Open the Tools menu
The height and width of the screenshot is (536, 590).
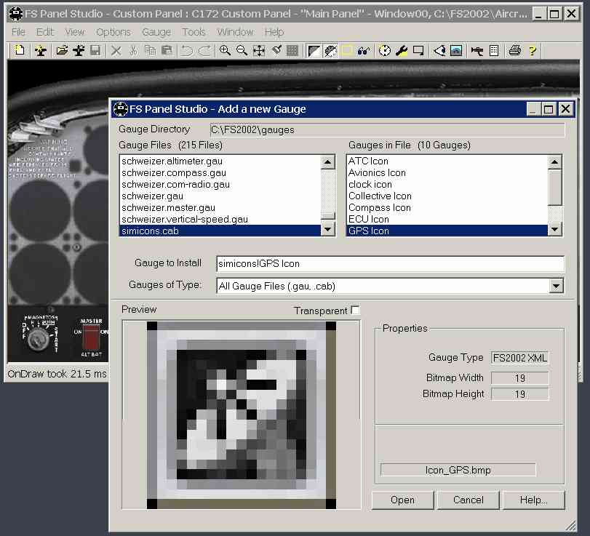coord(194,32)
